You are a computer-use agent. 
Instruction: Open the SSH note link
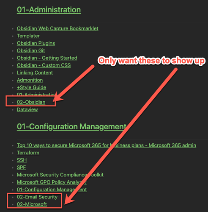pyautogui.click(x=22, y=160)
